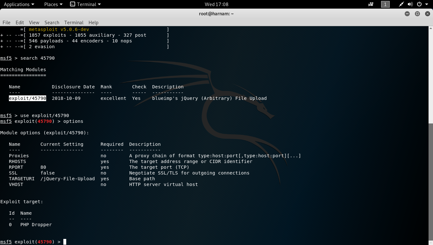Open the File menu
This screenshot has width=433, height=245.
click(x=6, y=23)
